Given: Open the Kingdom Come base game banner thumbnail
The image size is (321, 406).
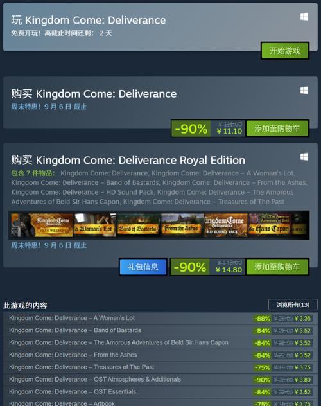Looking at the screenshot, I should [42, 225].
